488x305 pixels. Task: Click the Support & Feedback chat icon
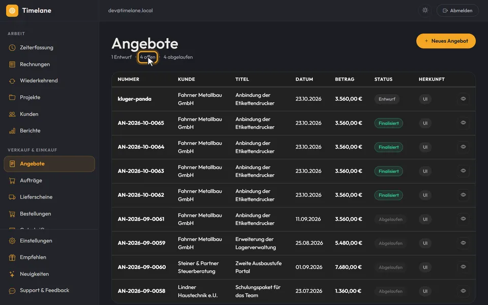pos(12,291)
